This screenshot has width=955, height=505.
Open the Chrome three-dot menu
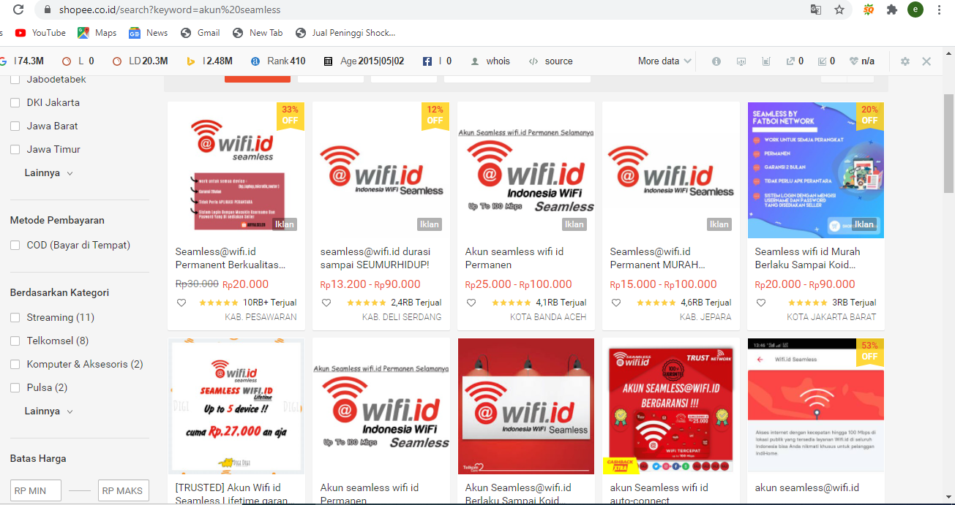click(939, 10)
